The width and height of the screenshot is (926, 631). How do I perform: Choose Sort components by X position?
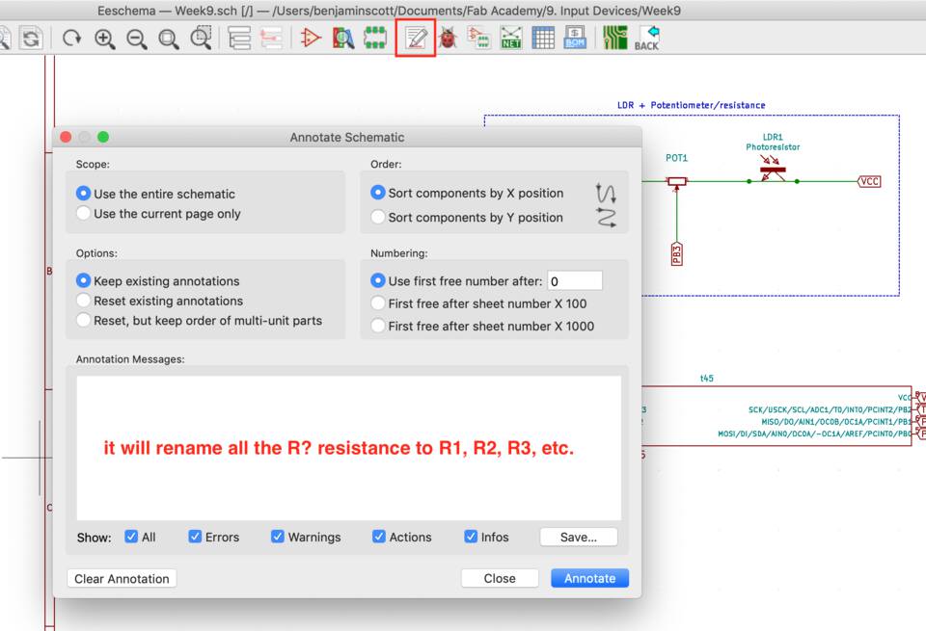point(467,193)
